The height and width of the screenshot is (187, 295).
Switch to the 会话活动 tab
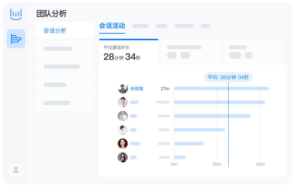click(x=112, y=26)
